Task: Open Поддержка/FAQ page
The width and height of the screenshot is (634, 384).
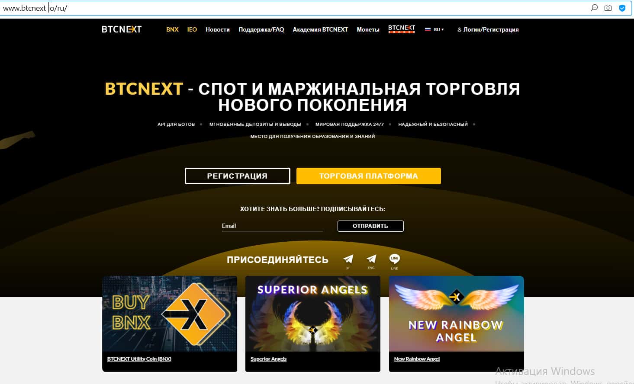Action: coord(261,29)
